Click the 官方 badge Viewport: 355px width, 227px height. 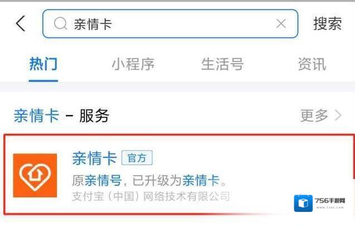137,158
